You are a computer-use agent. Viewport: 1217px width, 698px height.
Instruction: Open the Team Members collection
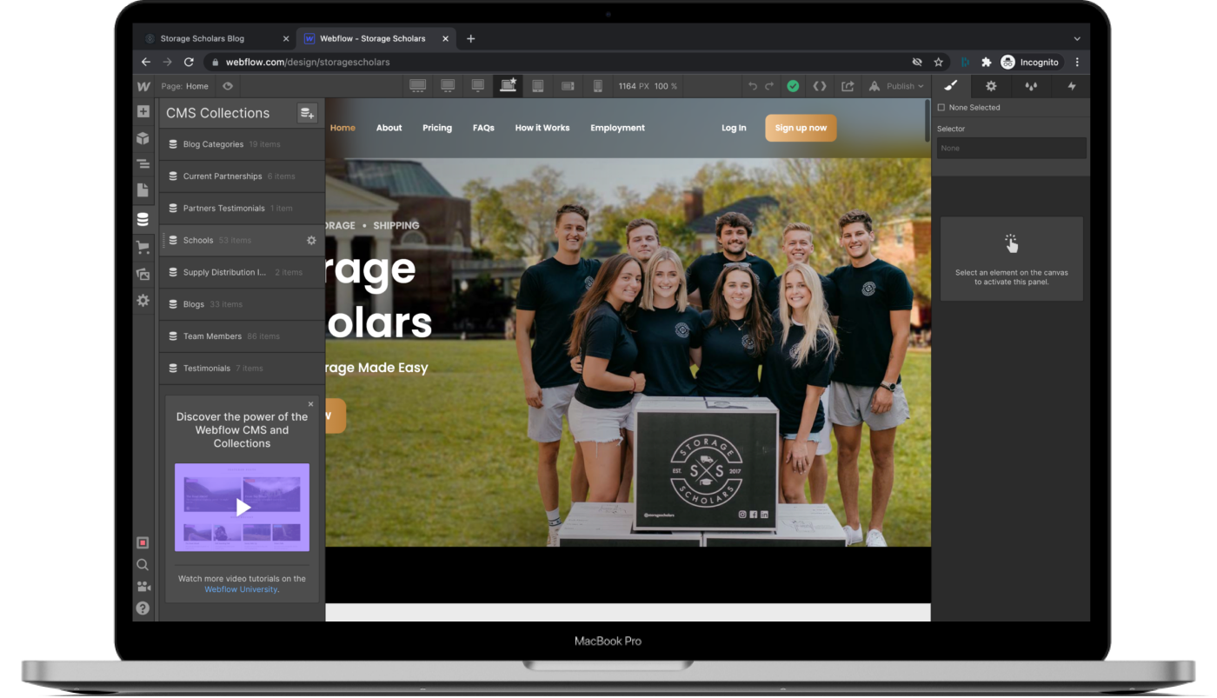click(x=243, y=336)
